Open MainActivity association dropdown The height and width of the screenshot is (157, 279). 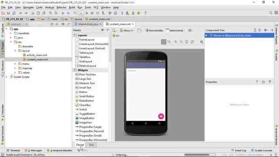click(x=175, y=31)
